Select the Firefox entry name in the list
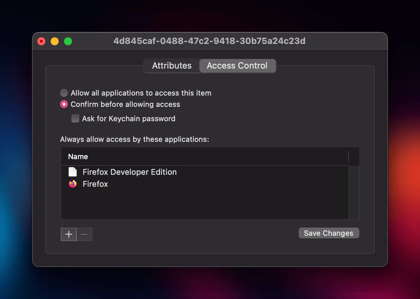The image size is (420, 299). pos(95,184)
